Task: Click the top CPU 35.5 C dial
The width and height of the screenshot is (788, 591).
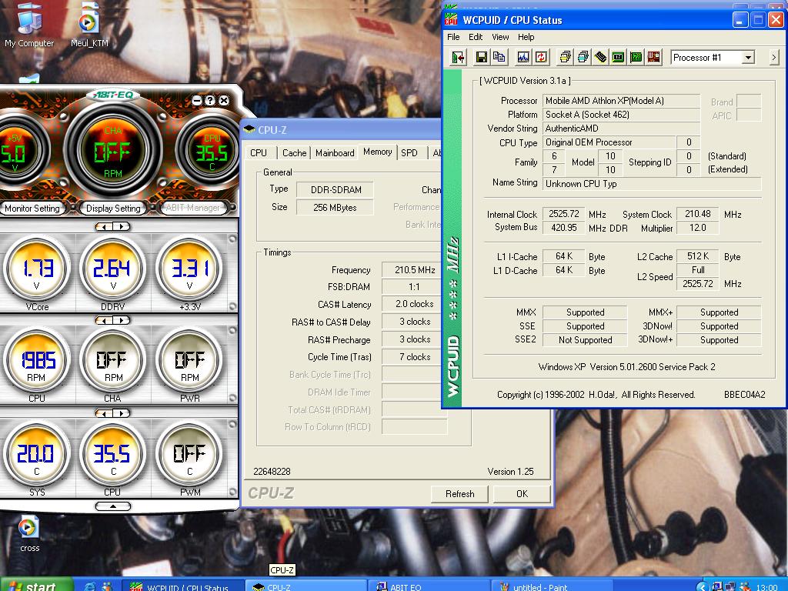Action: (x=211, y=151)
